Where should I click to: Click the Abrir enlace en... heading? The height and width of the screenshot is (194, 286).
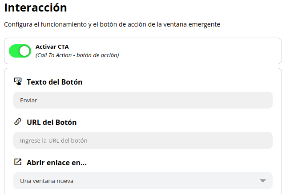click(56, 163)
